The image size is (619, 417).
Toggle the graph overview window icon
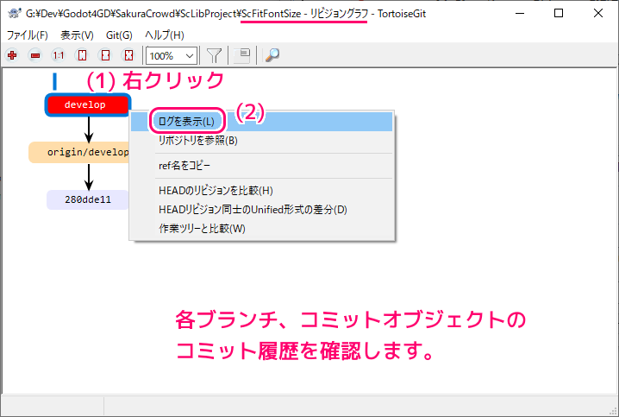pos(242,55)
